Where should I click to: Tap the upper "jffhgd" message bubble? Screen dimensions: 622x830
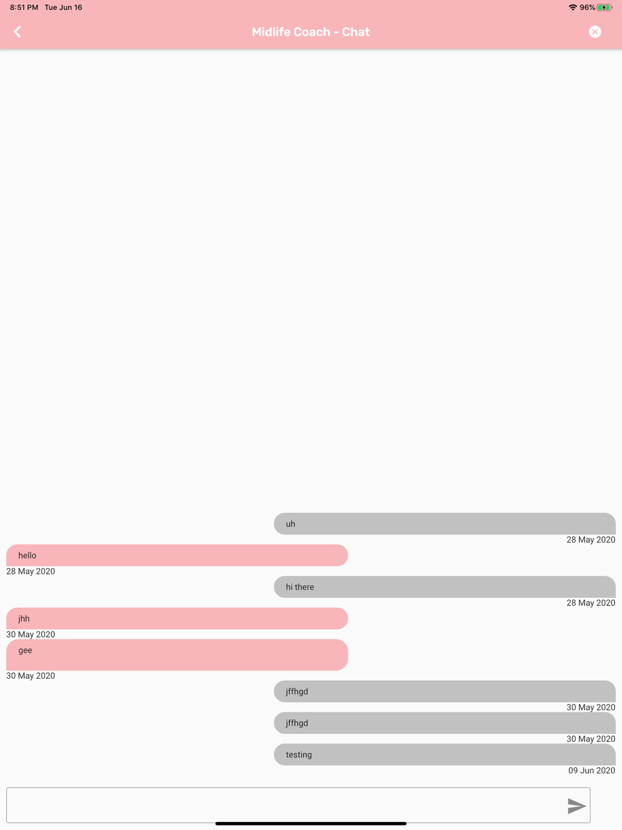[444, 691]
